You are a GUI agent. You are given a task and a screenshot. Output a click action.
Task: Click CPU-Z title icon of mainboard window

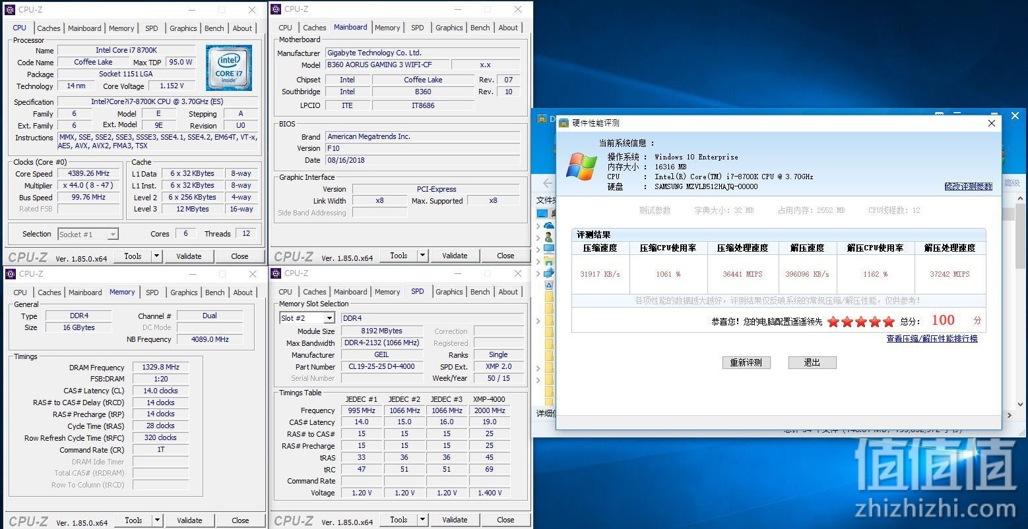(x=276, y=9)
